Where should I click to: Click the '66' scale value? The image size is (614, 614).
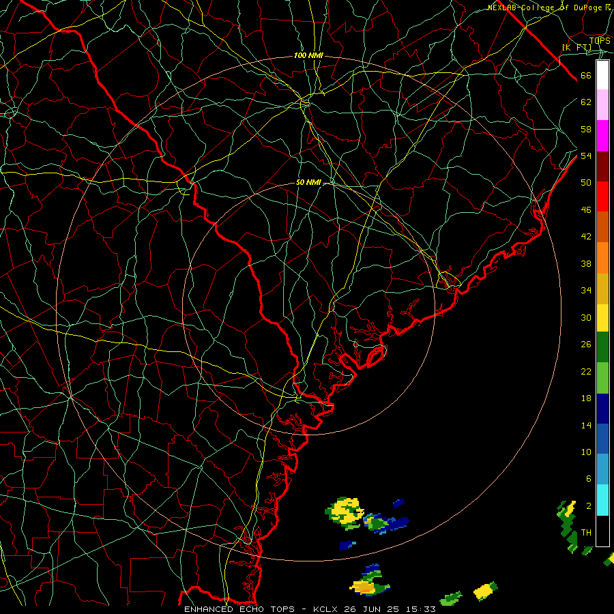(x=586, y=76)
